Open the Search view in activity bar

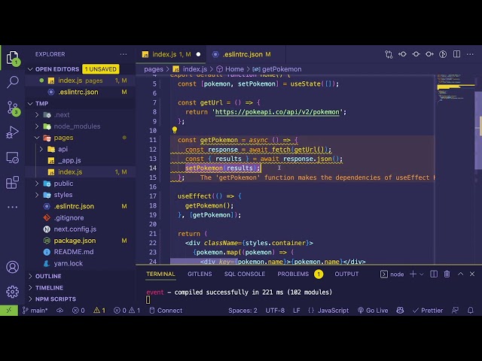point(12,82)
